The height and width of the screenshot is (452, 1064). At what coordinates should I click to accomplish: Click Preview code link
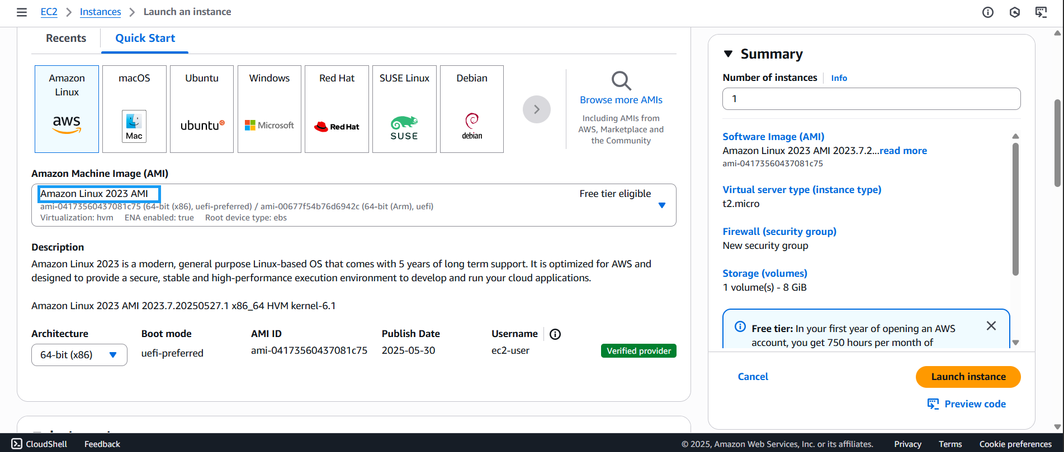point(975,404)
